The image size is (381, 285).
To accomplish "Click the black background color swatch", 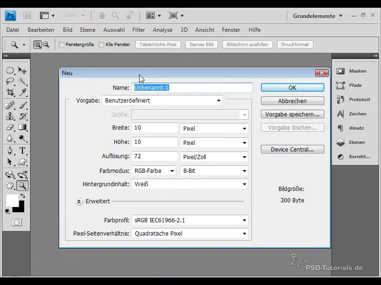I will (21, 209).
